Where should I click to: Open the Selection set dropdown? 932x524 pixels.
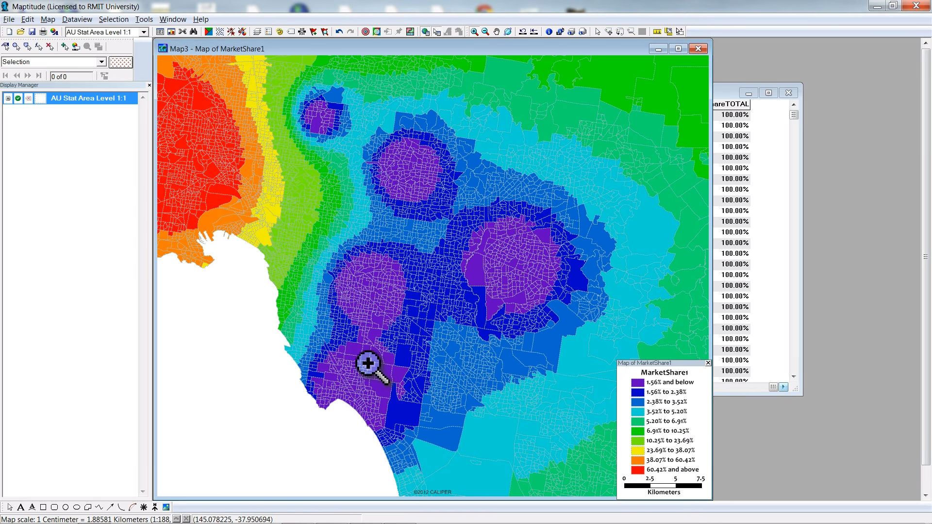pyautogui.click(x=100, y=62)
